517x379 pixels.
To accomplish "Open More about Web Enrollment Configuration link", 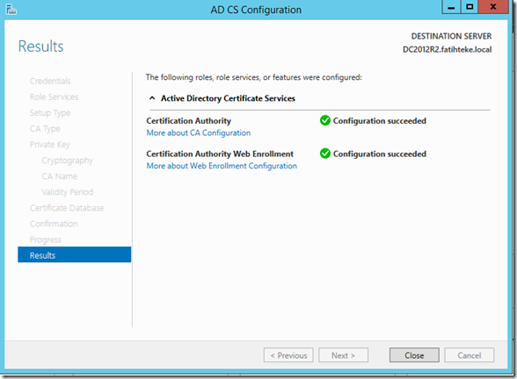I will [x=222, y=166].
